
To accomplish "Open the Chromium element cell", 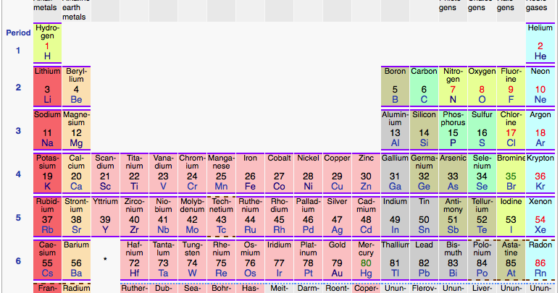I will 192,173.
